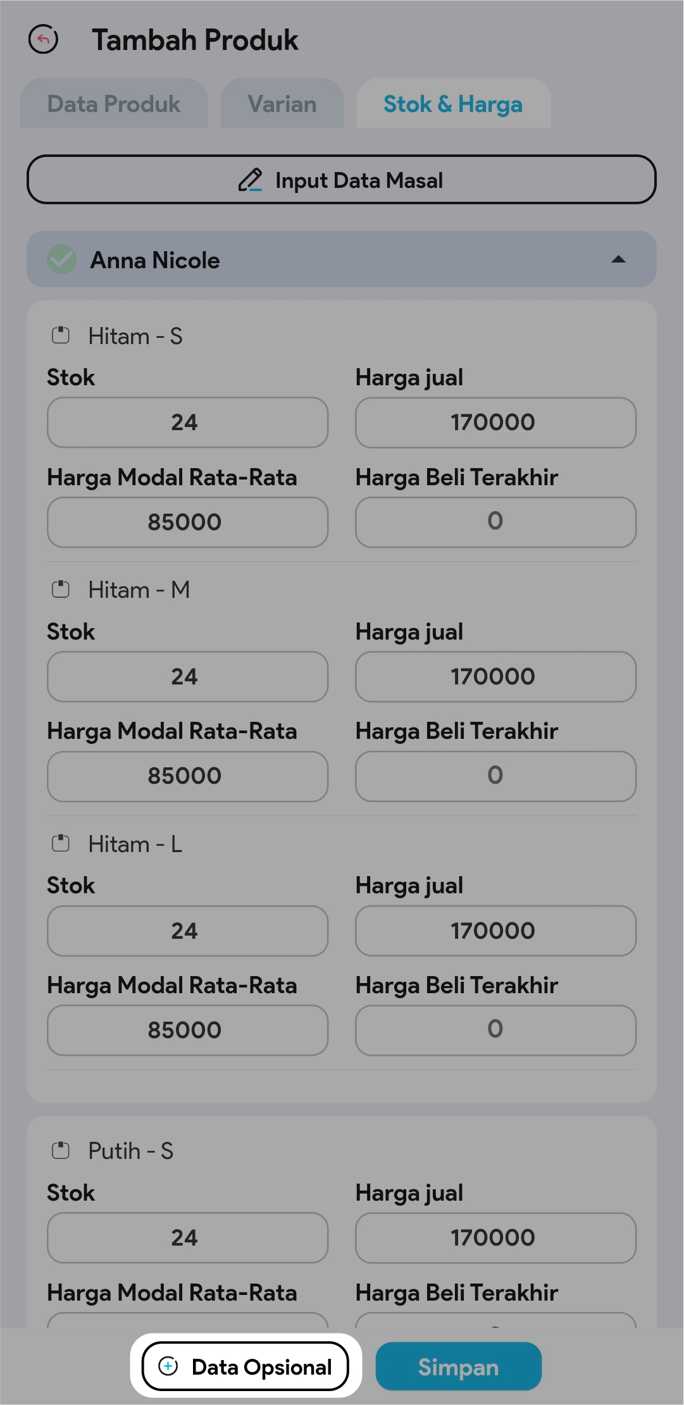684x1405 pixels.
Task: Click the variant icon beside Putih - S
Action: pyautogui.click(x=61, y=1150)
